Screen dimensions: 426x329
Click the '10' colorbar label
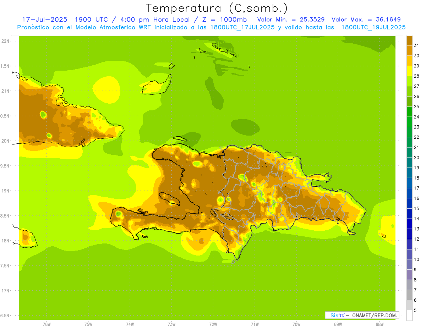[416, 259]
